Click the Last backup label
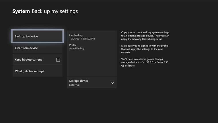This screenshot has width=218, height=123. (76, 35)
